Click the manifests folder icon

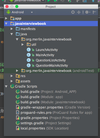18,29
